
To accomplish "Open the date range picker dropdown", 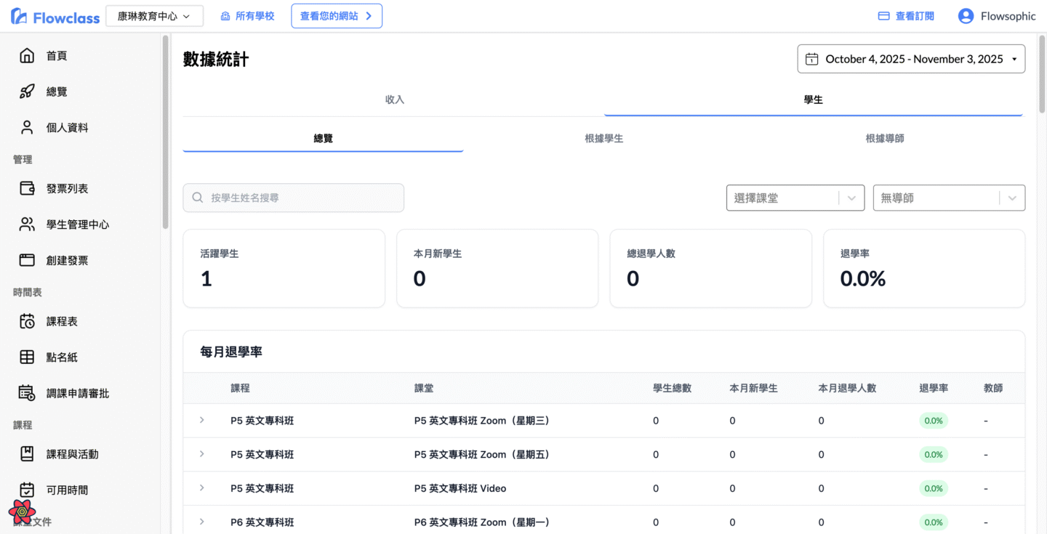I will (x=911, y=59).
